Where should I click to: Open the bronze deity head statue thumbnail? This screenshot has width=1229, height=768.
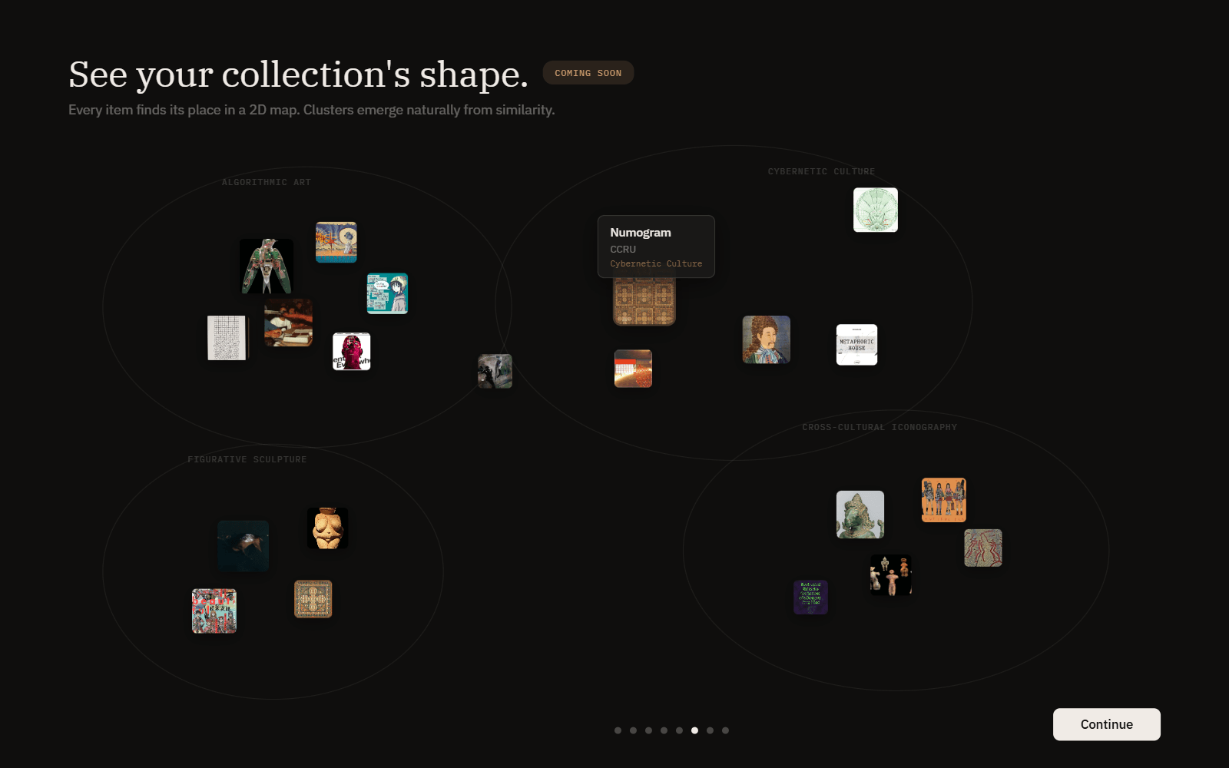tap(860, 515)
